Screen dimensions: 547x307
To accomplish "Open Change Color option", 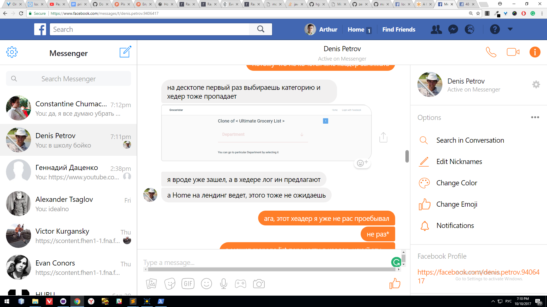I will [456, 183].
